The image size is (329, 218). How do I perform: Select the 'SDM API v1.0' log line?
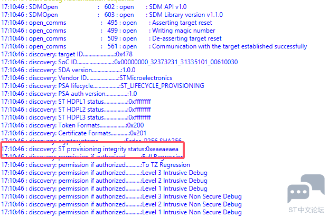pos(94,7)
